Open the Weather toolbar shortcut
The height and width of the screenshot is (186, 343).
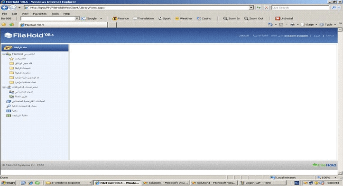point(184,18)
